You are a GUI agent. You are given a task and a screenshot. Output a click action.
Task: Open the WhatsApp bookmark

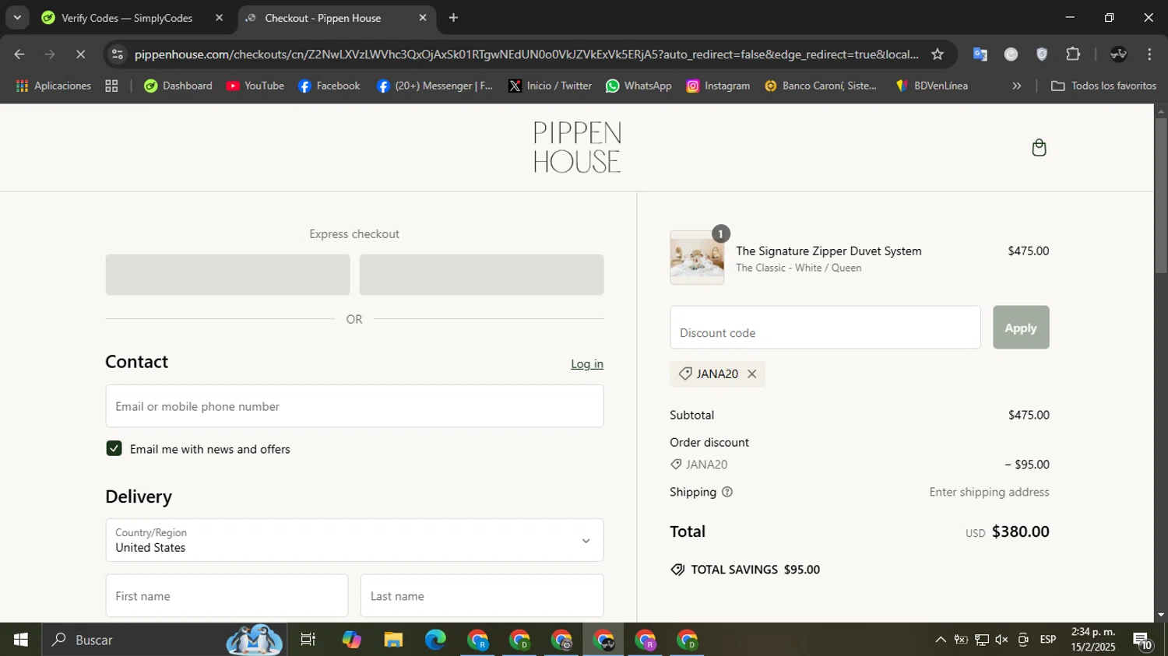(639, 86)
